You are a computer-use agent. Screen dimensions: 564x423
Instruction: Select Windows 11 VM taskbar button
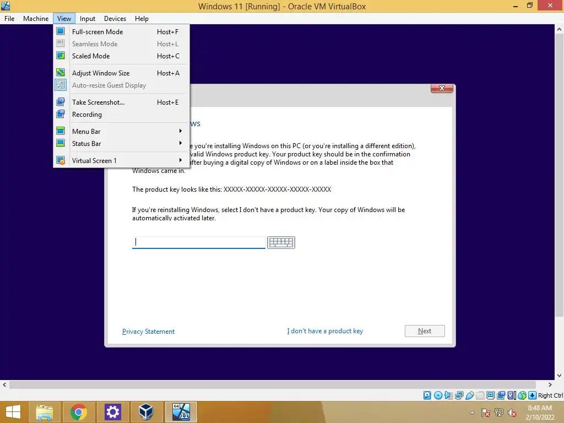pyautogui.click(x=181, y=412)
